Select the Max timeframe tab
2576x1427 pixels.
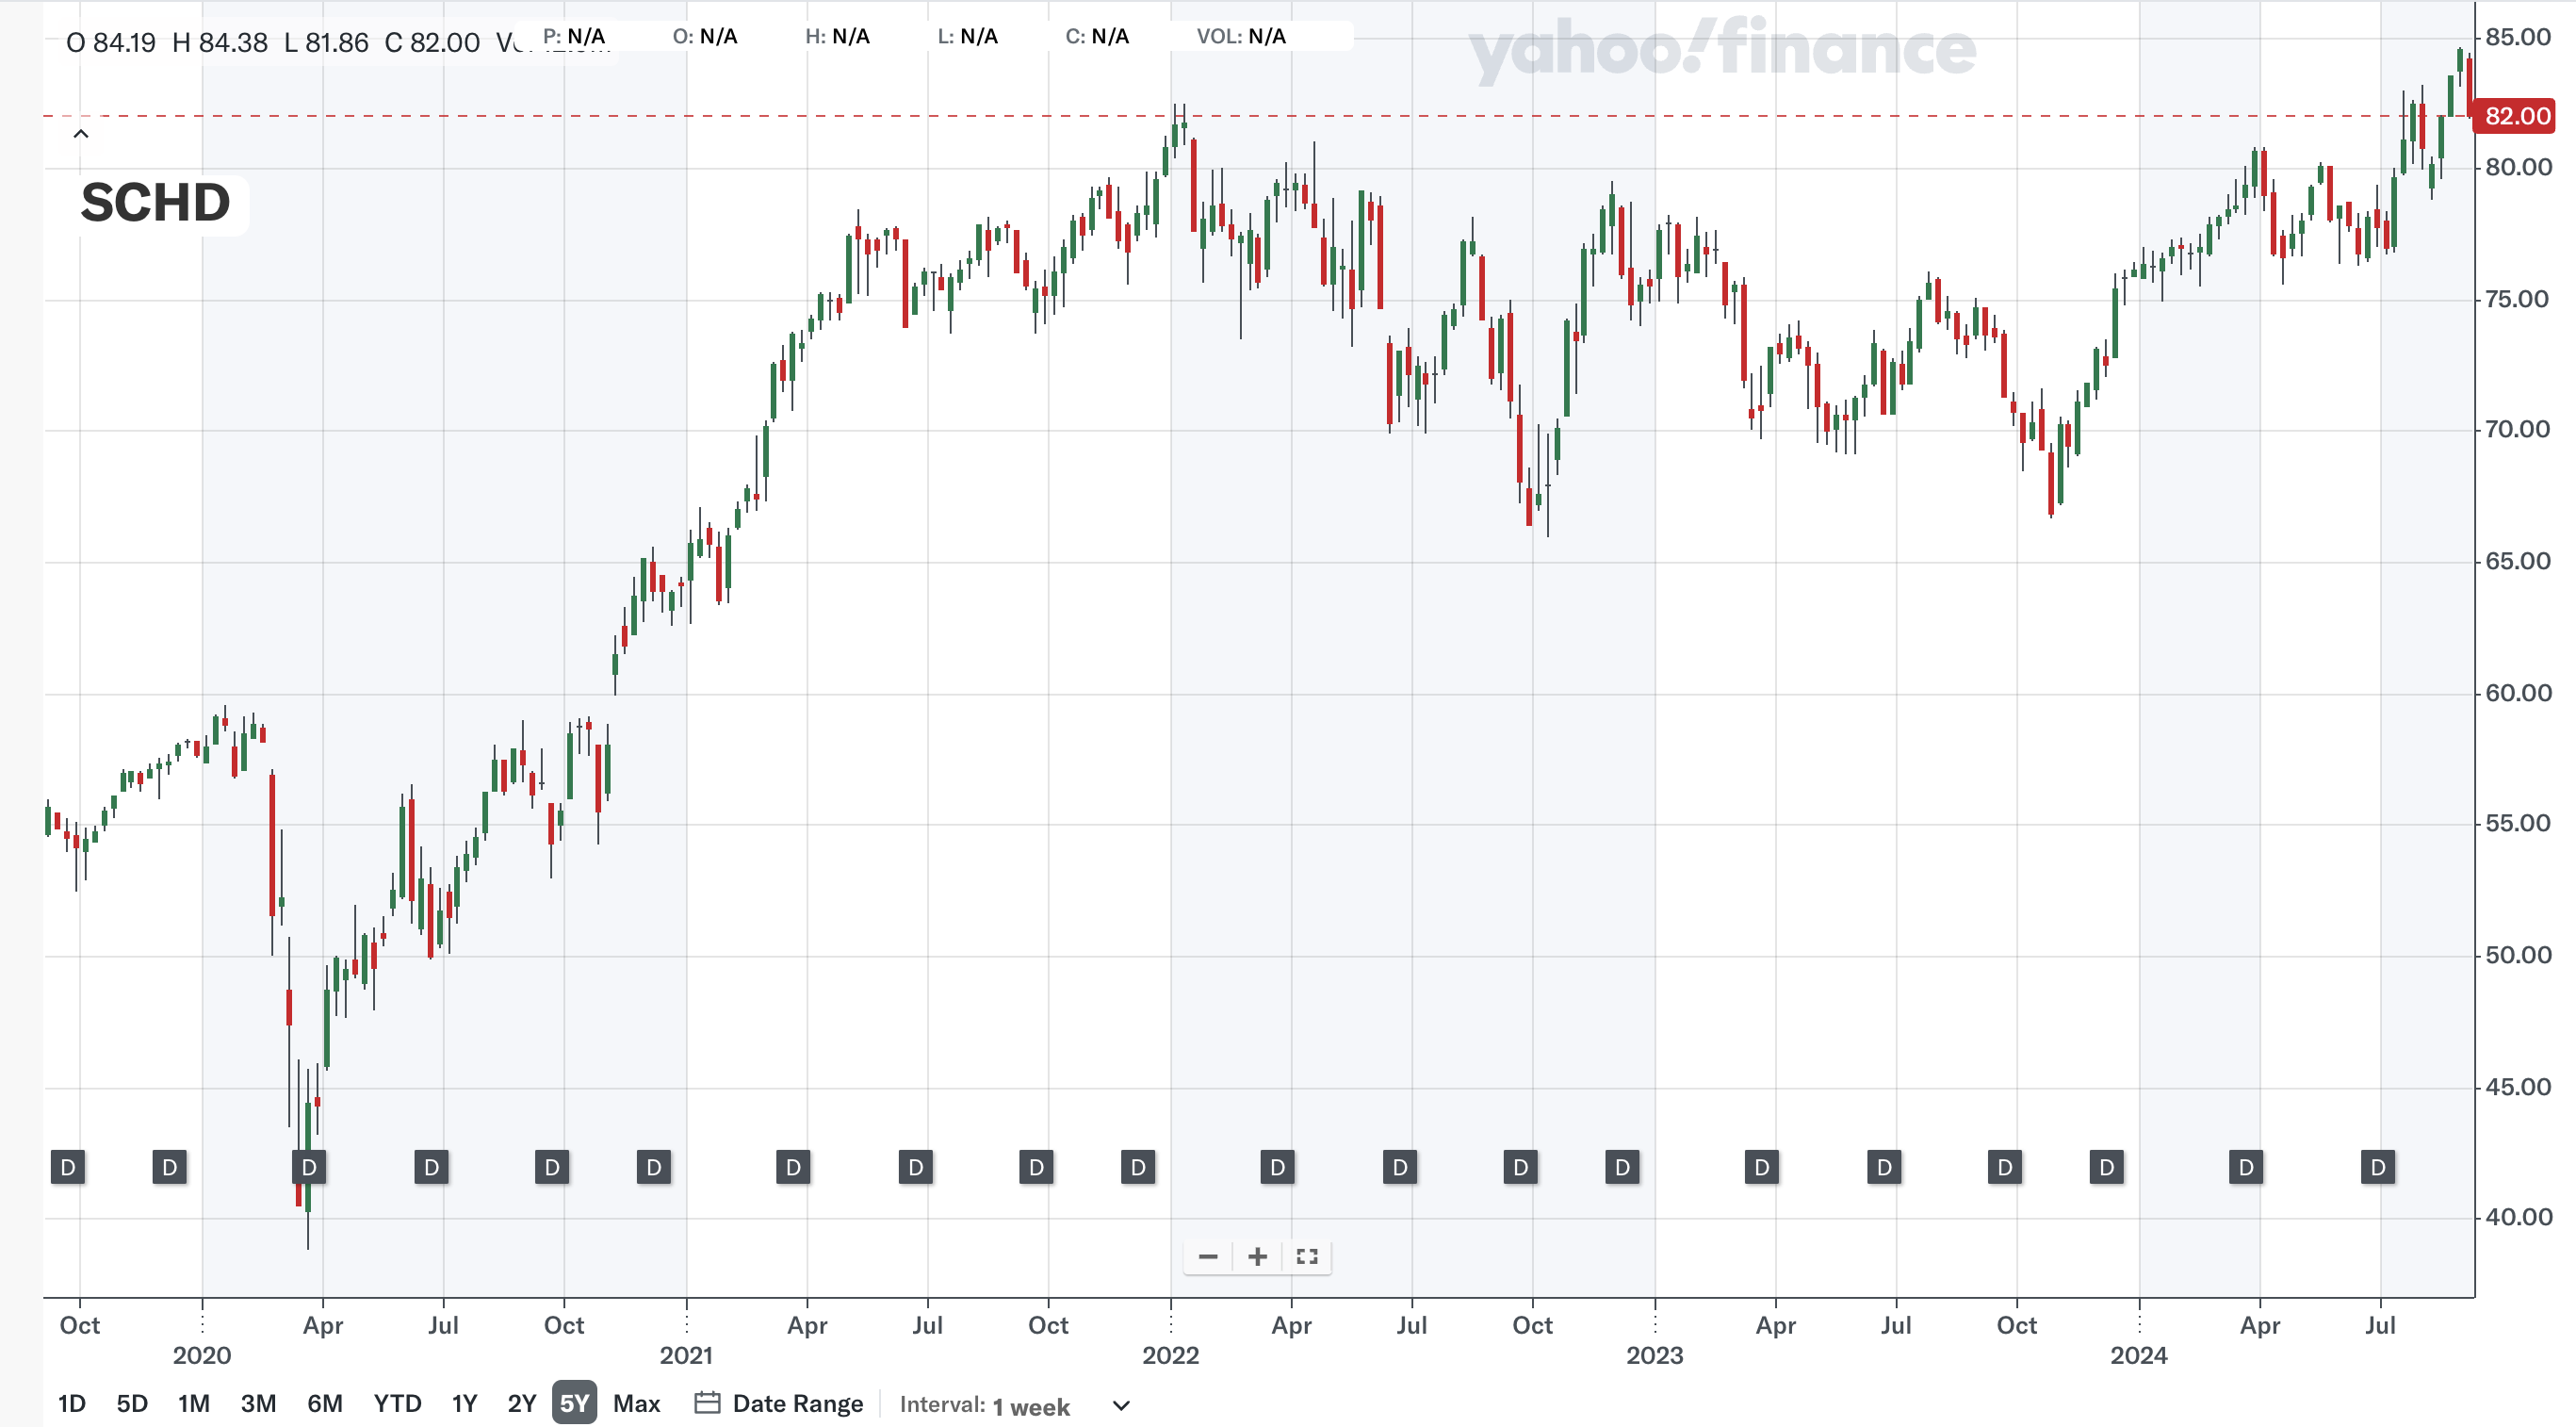point(638,1403)
